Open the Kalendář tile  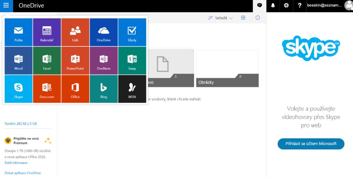(47, 32)
